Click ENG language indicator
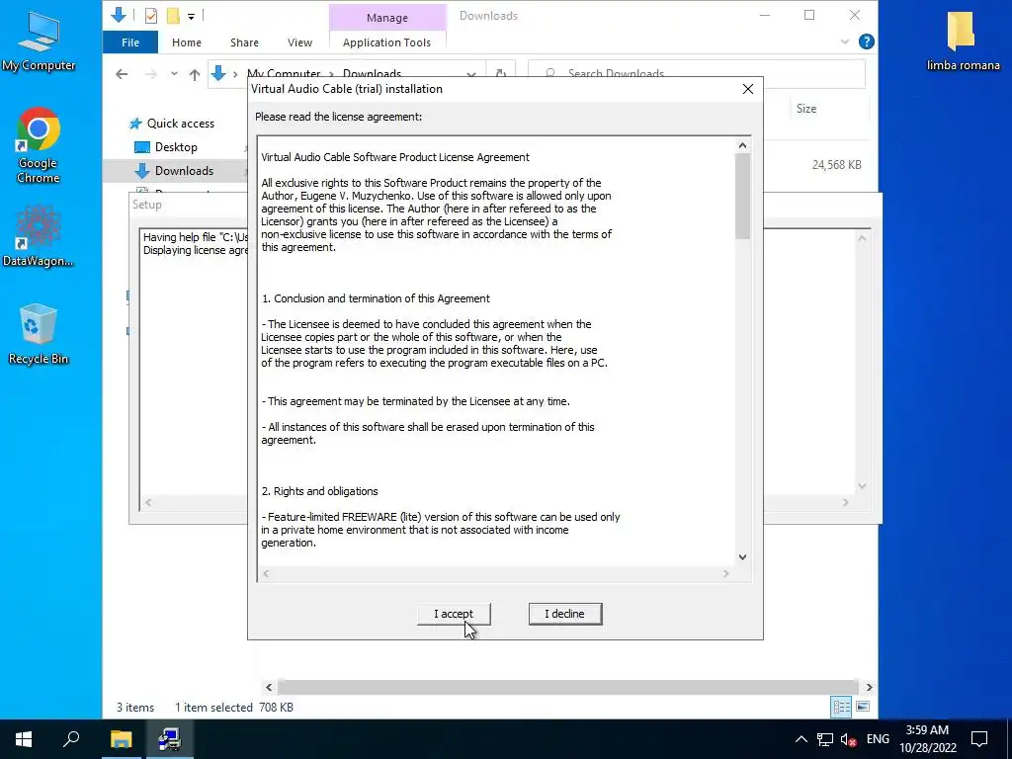This screenshot has width=1012, height=759. pos(878,739)
